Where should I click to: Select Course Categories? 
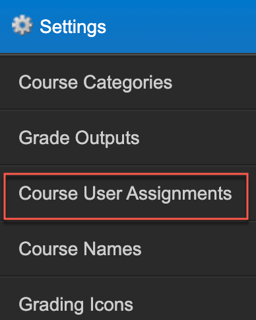(128, 83)
